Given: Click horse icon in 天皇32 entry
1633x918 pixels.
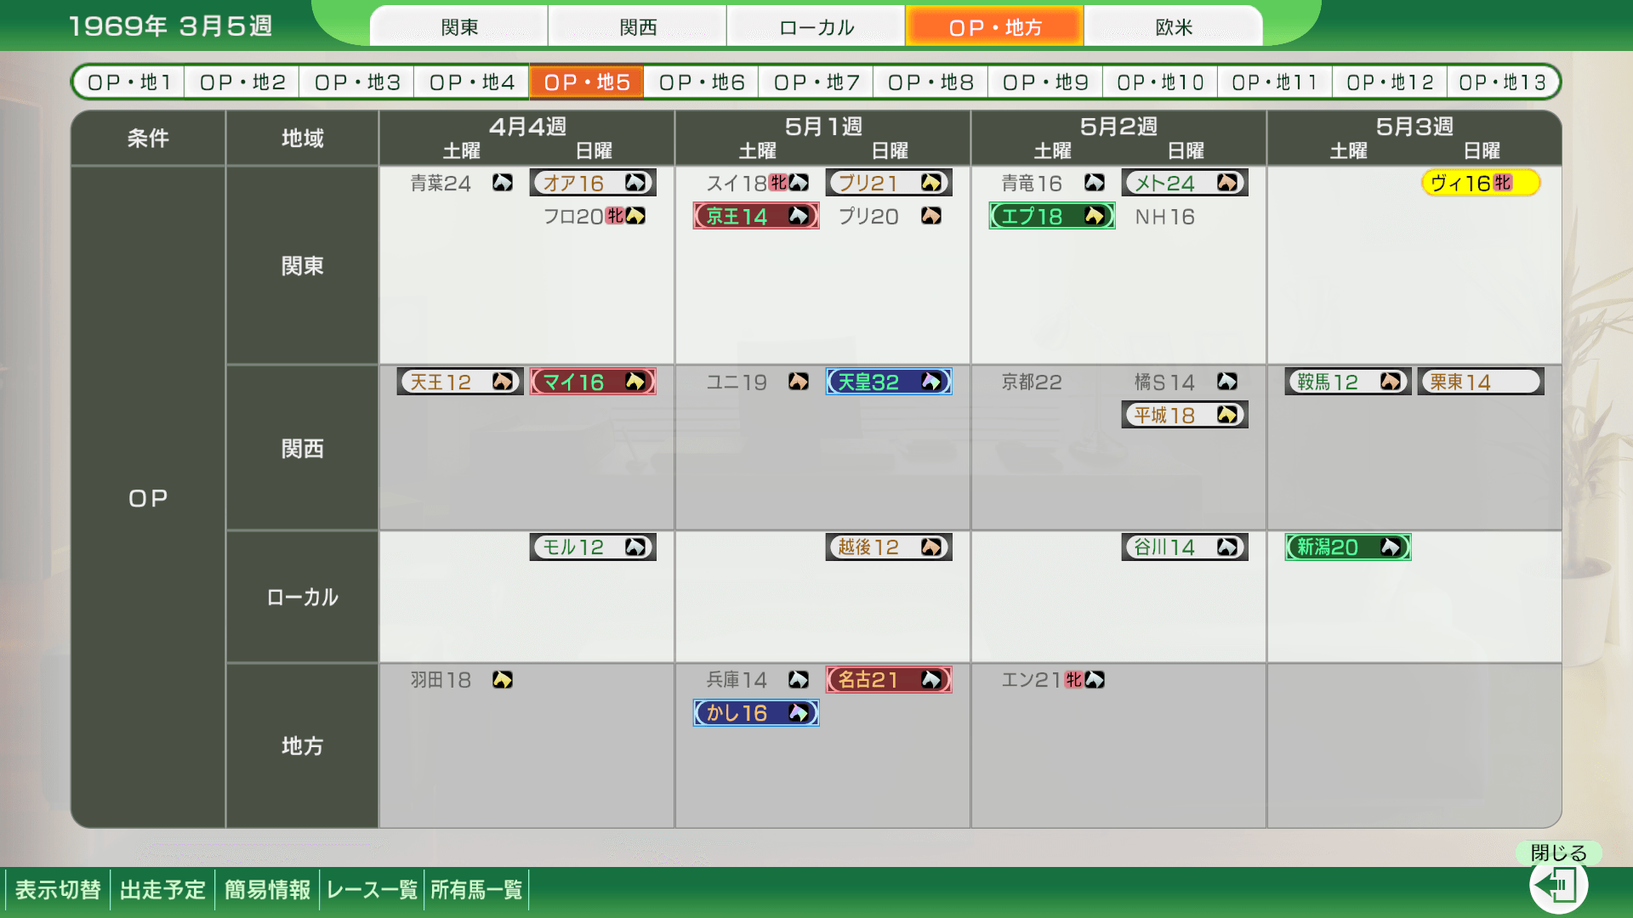Looking at the screenshot, I should 930,382.
